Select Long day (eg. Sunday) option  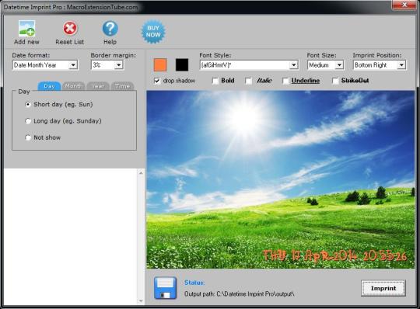(x=28, y=121)
